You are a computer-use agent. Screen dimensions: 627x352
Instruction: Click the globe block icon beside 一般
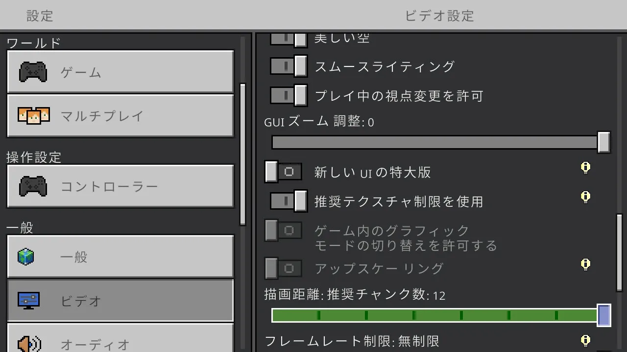point(26,257)
